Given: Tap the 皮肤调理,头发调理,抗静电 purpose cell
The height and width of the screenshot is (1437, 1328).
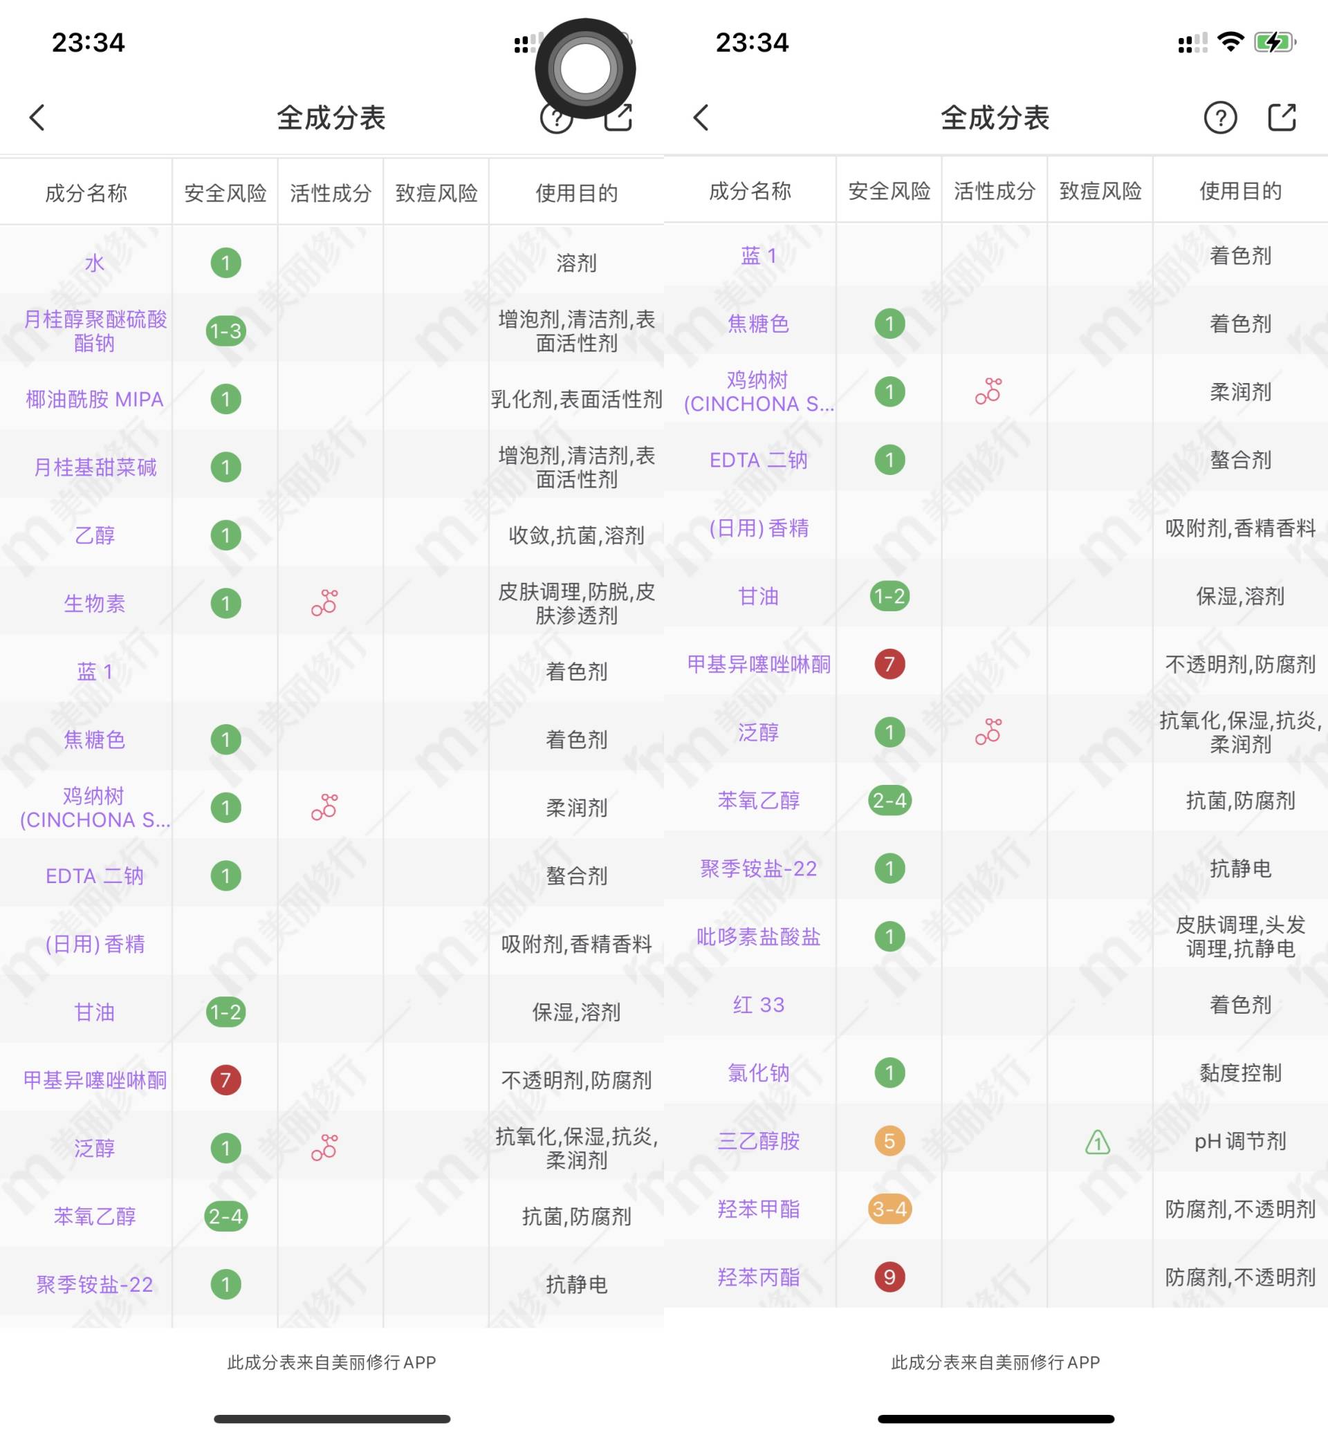Looking at the screenshot, I should point(1240,937).
